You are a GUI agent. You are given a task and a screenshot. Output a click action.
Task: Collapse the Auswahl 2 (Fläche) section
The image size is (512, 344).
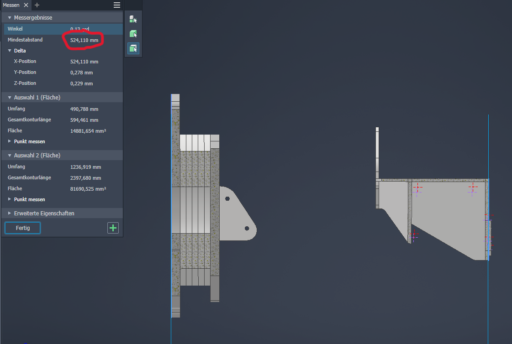point(9,156)
